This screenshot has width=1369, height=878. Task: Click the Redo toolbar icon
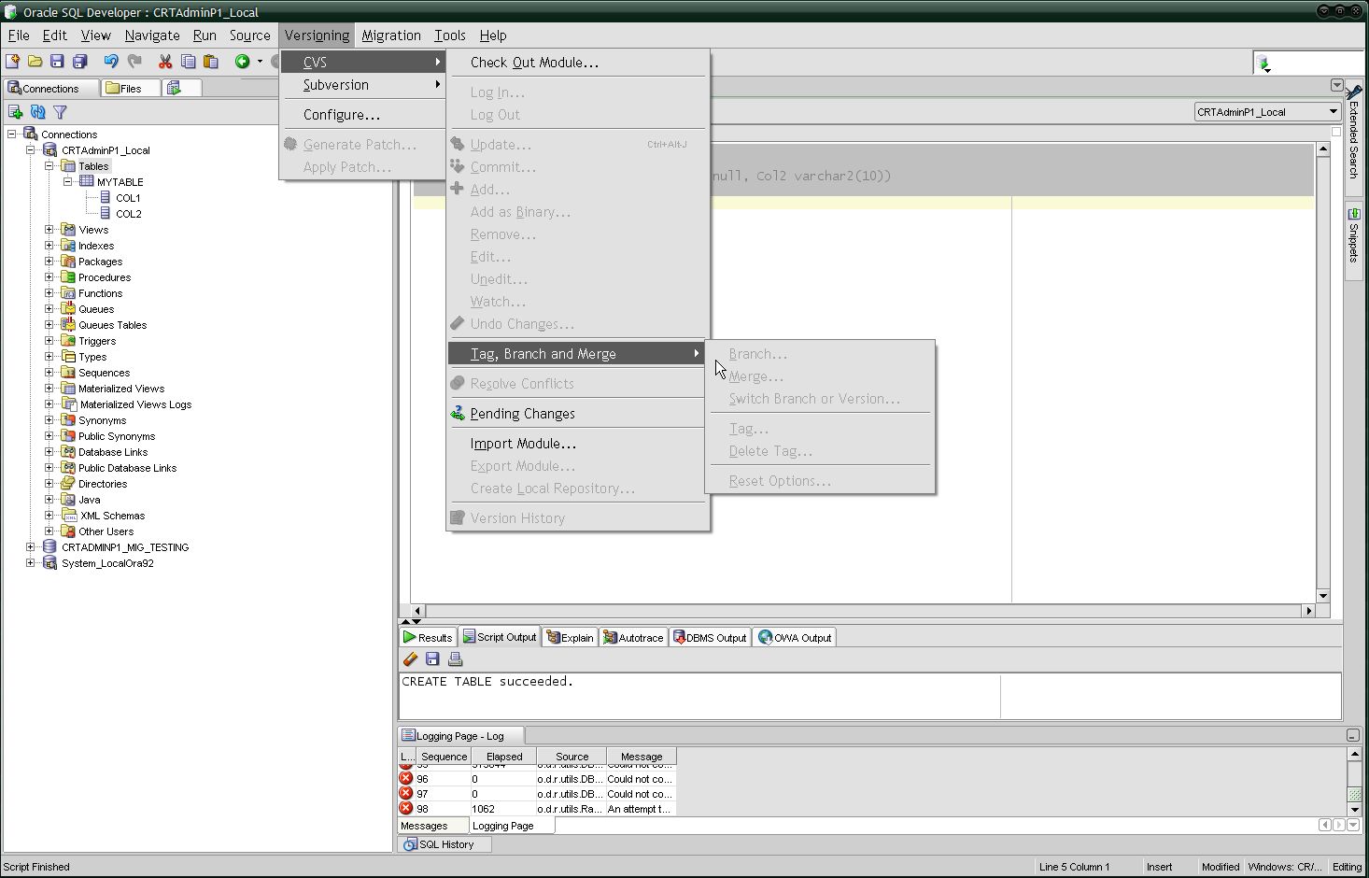point(134,62)
